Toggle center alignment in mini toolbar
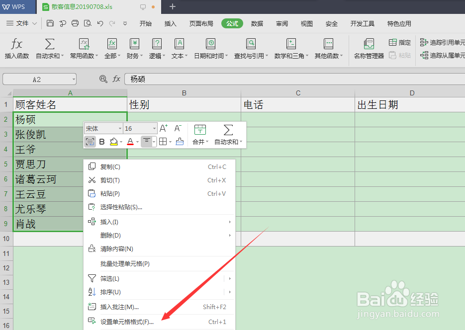This screenshot has height=330, width=465. [x=147, y=141]
